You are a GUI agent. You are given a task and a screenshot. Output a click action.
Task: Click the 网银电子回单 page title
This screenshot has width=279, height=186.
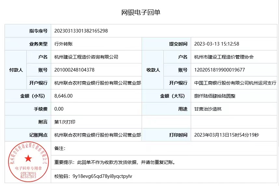[141, 13]
